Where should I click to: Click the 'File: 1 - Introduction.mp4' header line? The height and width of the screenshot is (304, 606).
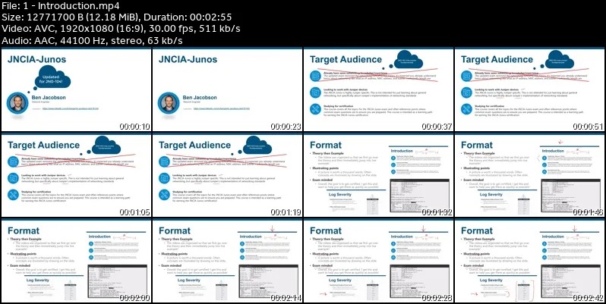(x=61, y=6)
